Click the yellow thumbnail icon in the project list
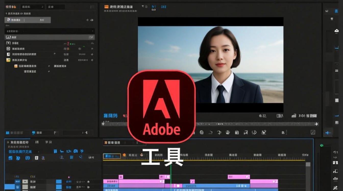Image resolution: width=343 pixels, height=191 pixels. click(8, 60)
